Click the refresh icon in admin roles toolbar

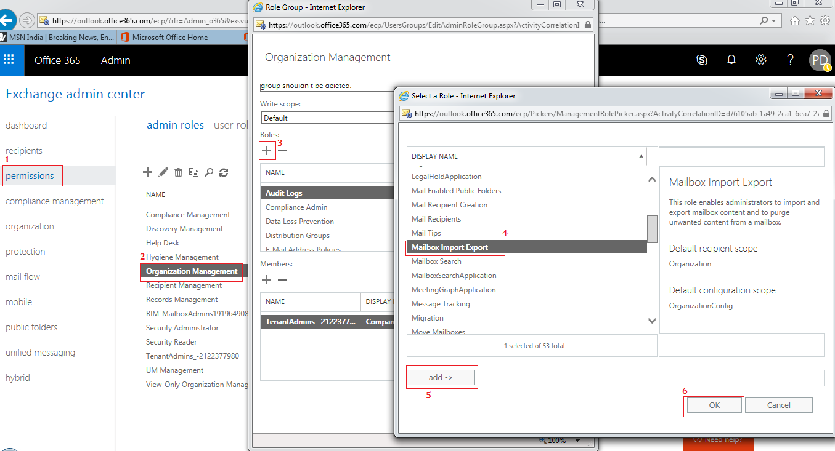coord(224,173)
